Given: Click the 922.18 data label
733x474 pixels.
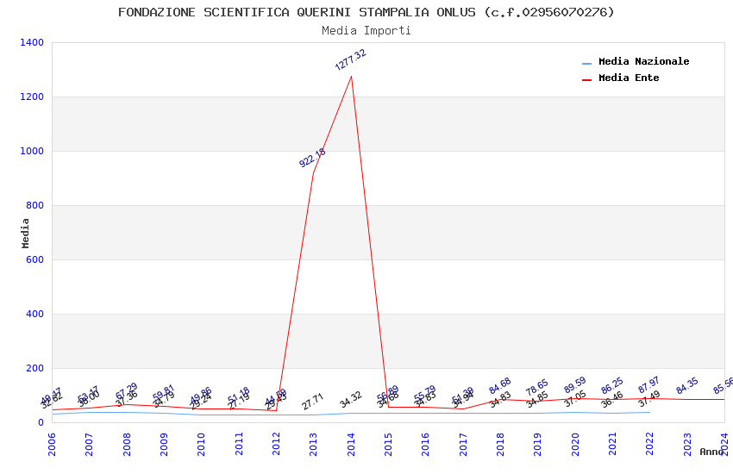Looking at the screenshot, I should pos(312,158).
